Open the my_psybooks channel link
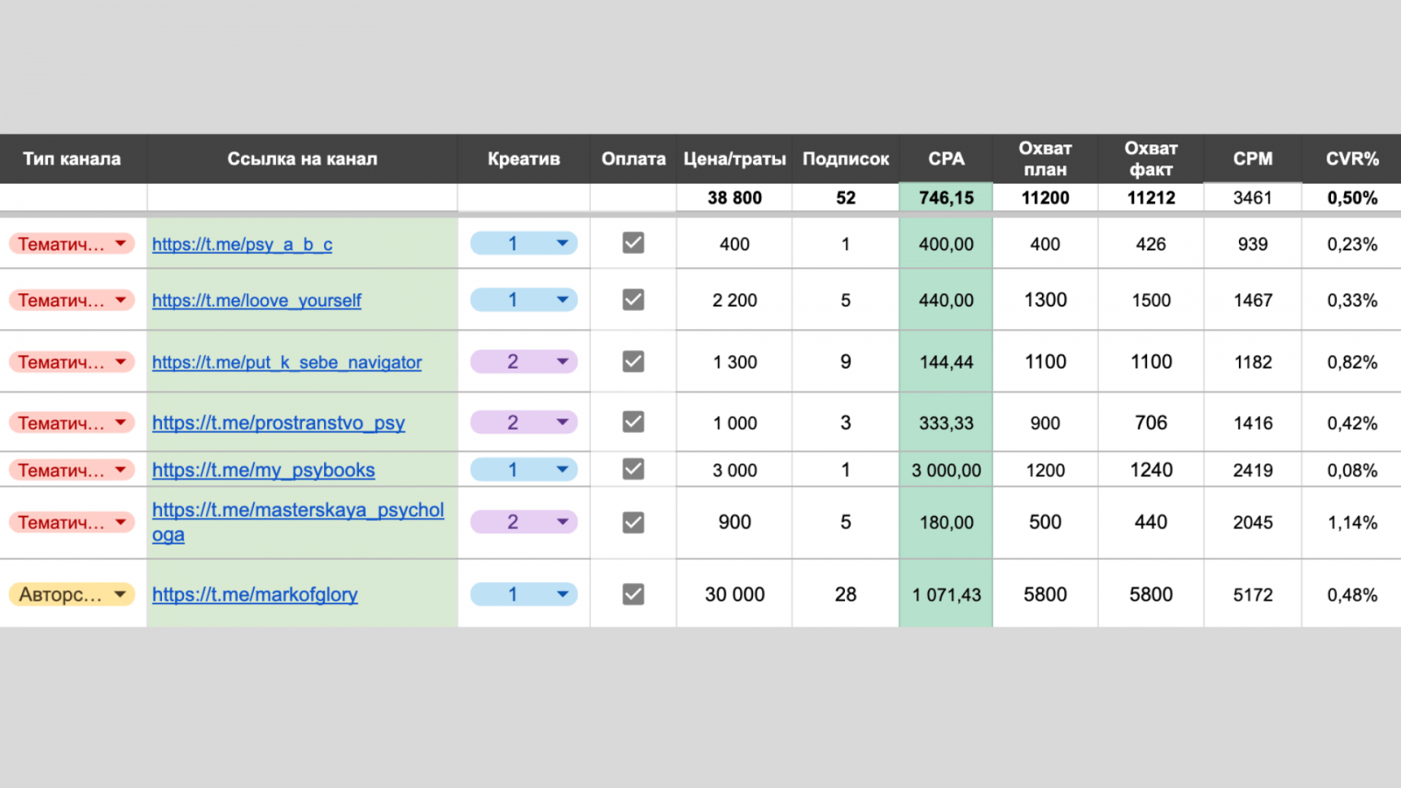The width and height of the screenshot is (1401, 788). coord(263,470)
